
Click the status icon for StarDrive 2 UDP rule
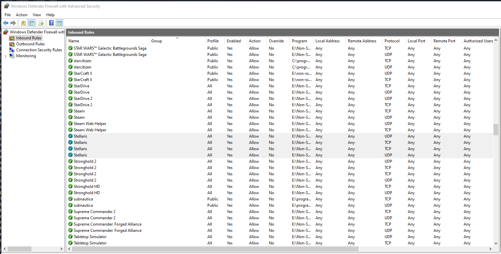click(70, 99)
